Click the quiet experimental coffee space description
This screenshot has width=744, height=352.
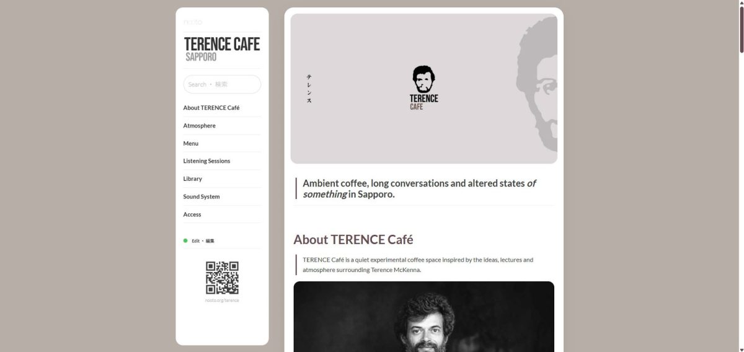tap(417, 265)
